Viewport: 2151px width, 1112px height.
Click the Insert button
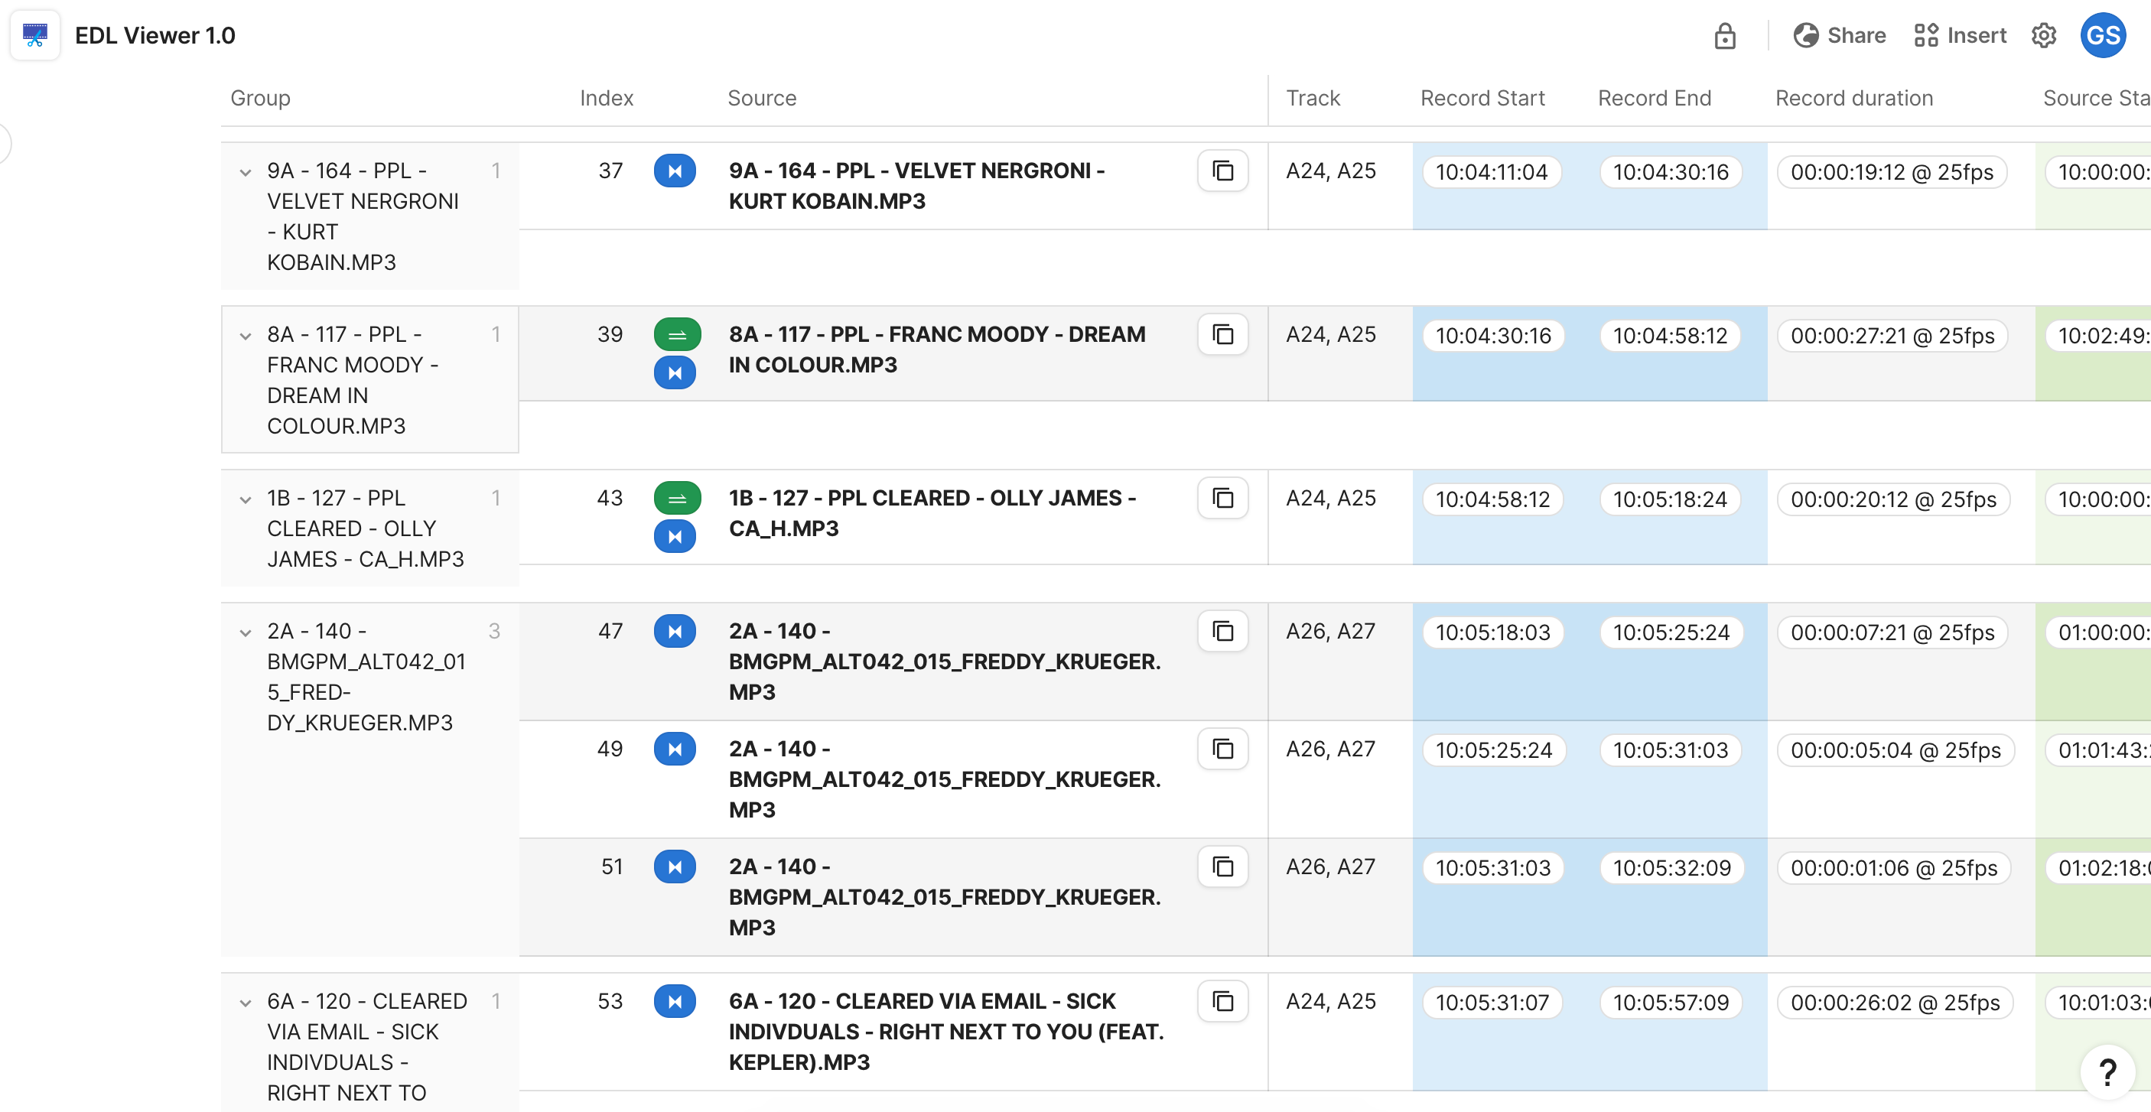pyautogui.click(x=1960, y=36)
